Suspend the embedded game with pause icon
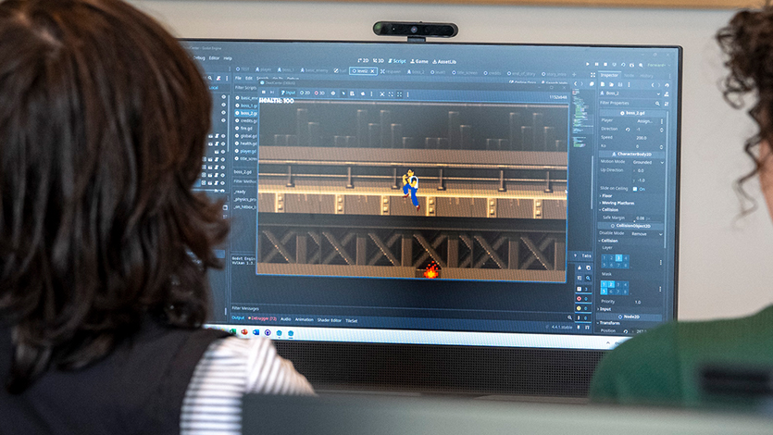773x435 pixels. pos(264,93)
